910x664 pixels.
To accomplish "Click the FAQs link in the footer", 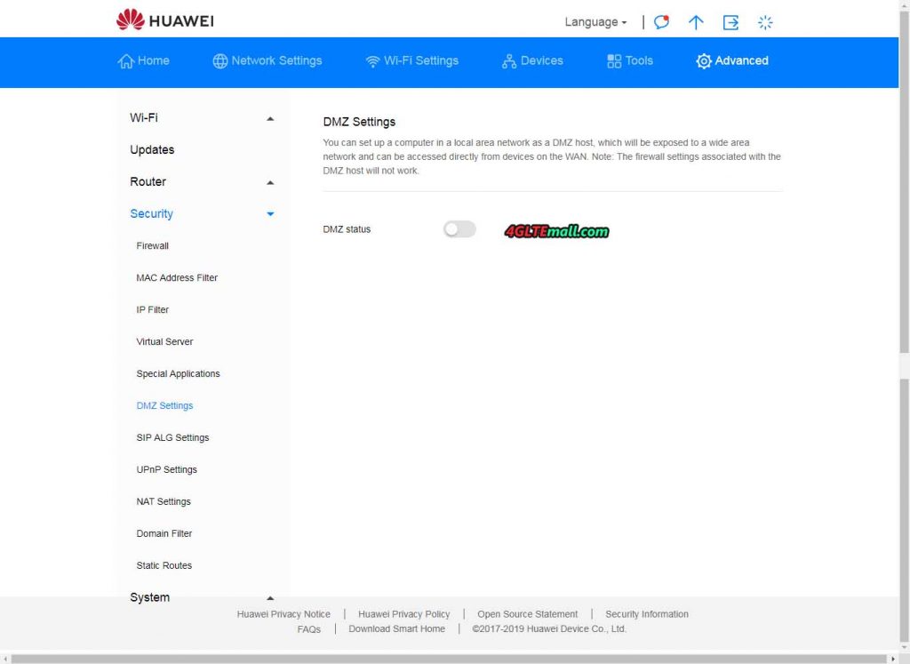I will click(x=308, y=628).
